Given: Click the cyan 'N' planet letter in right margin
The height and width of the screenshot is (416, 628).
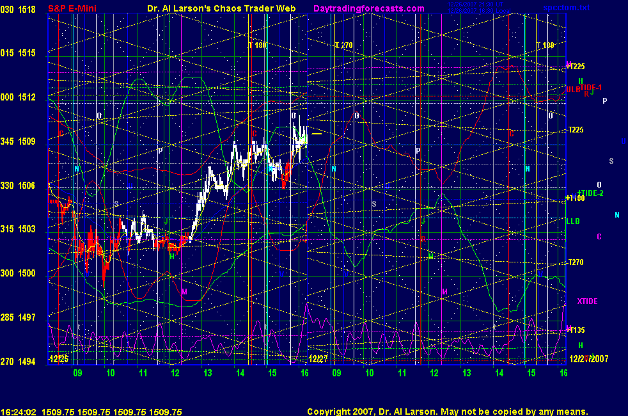Looking at the screenshot, I should click(x=617, y=215).
